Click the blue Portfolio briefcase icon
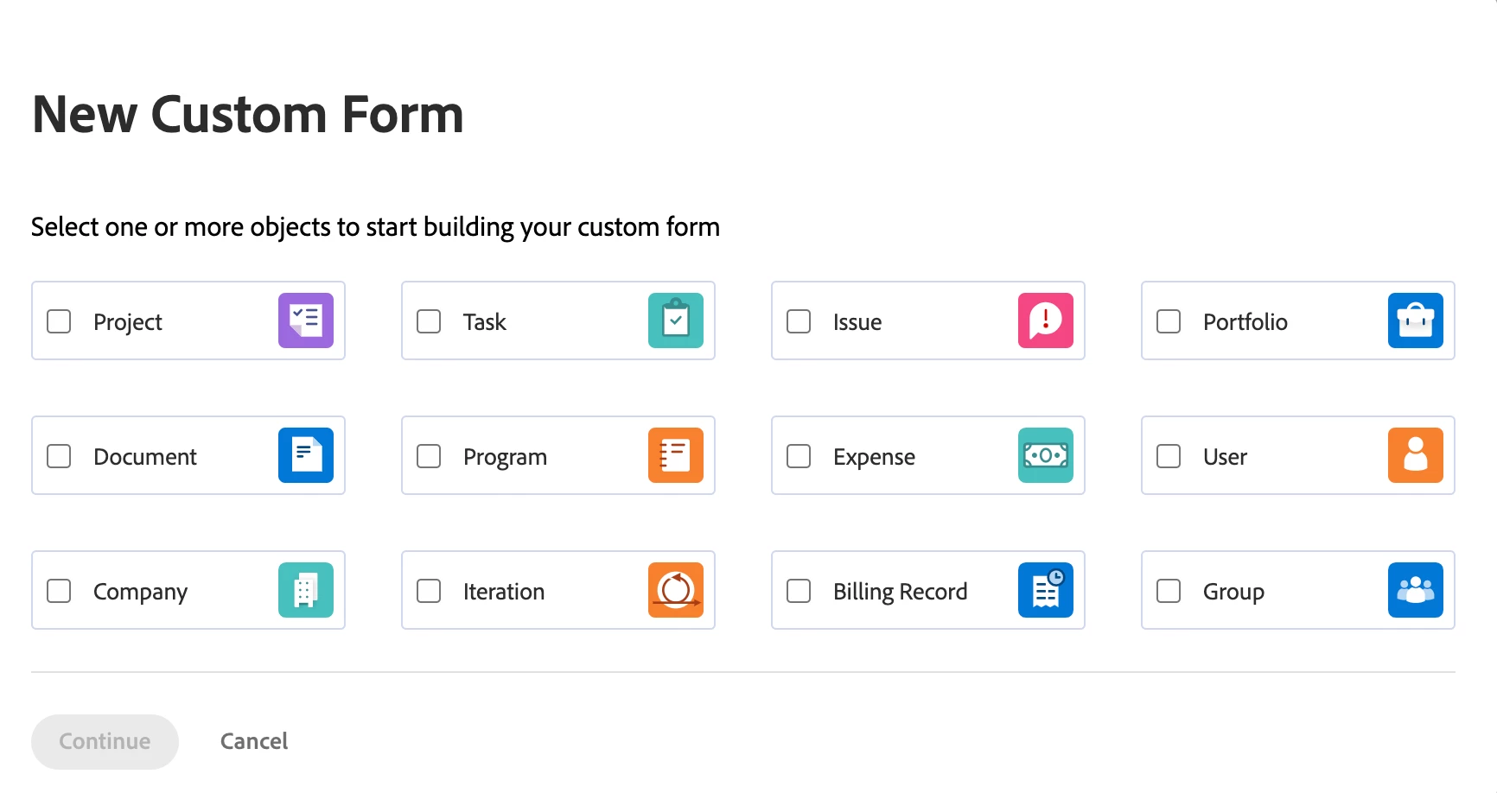The image size is (1497, 793). click(1416, 320)
